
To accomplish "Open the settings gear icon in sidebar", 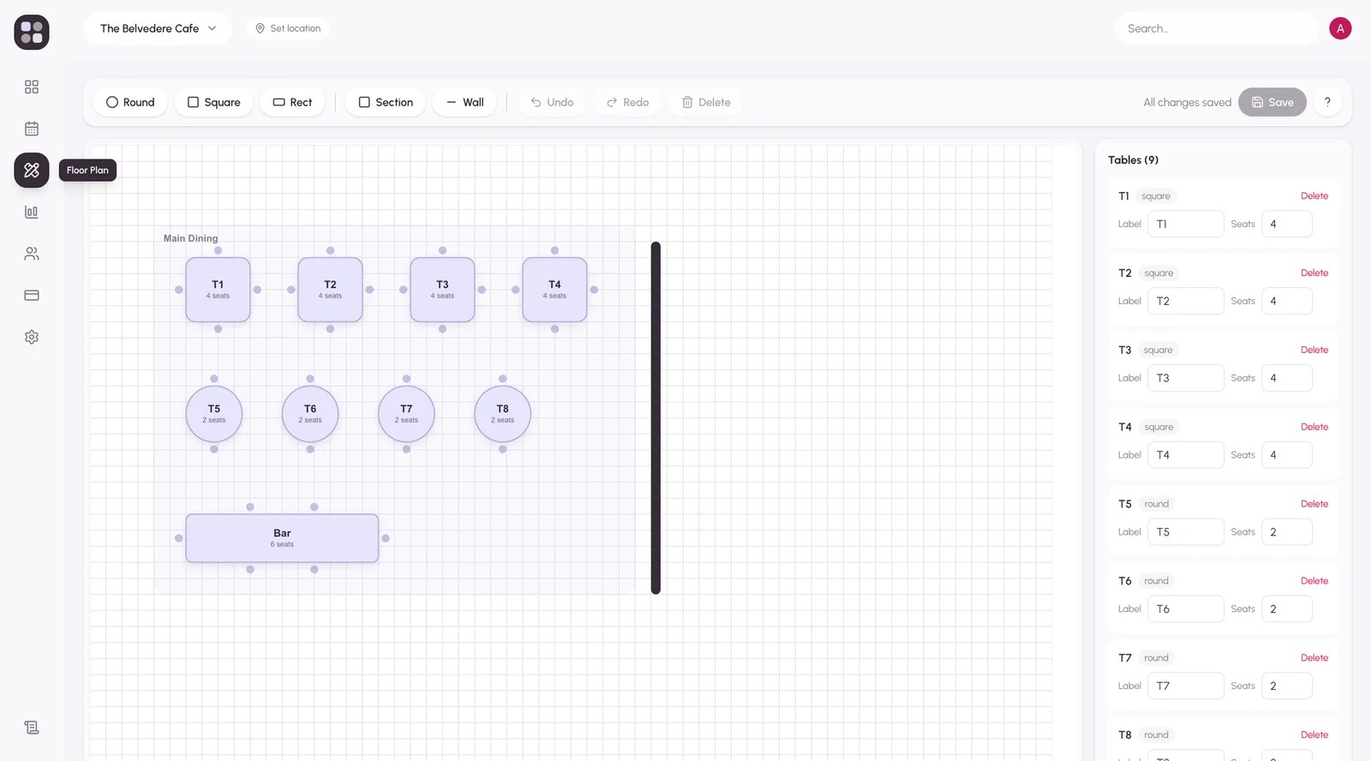I will click(32, 337).
